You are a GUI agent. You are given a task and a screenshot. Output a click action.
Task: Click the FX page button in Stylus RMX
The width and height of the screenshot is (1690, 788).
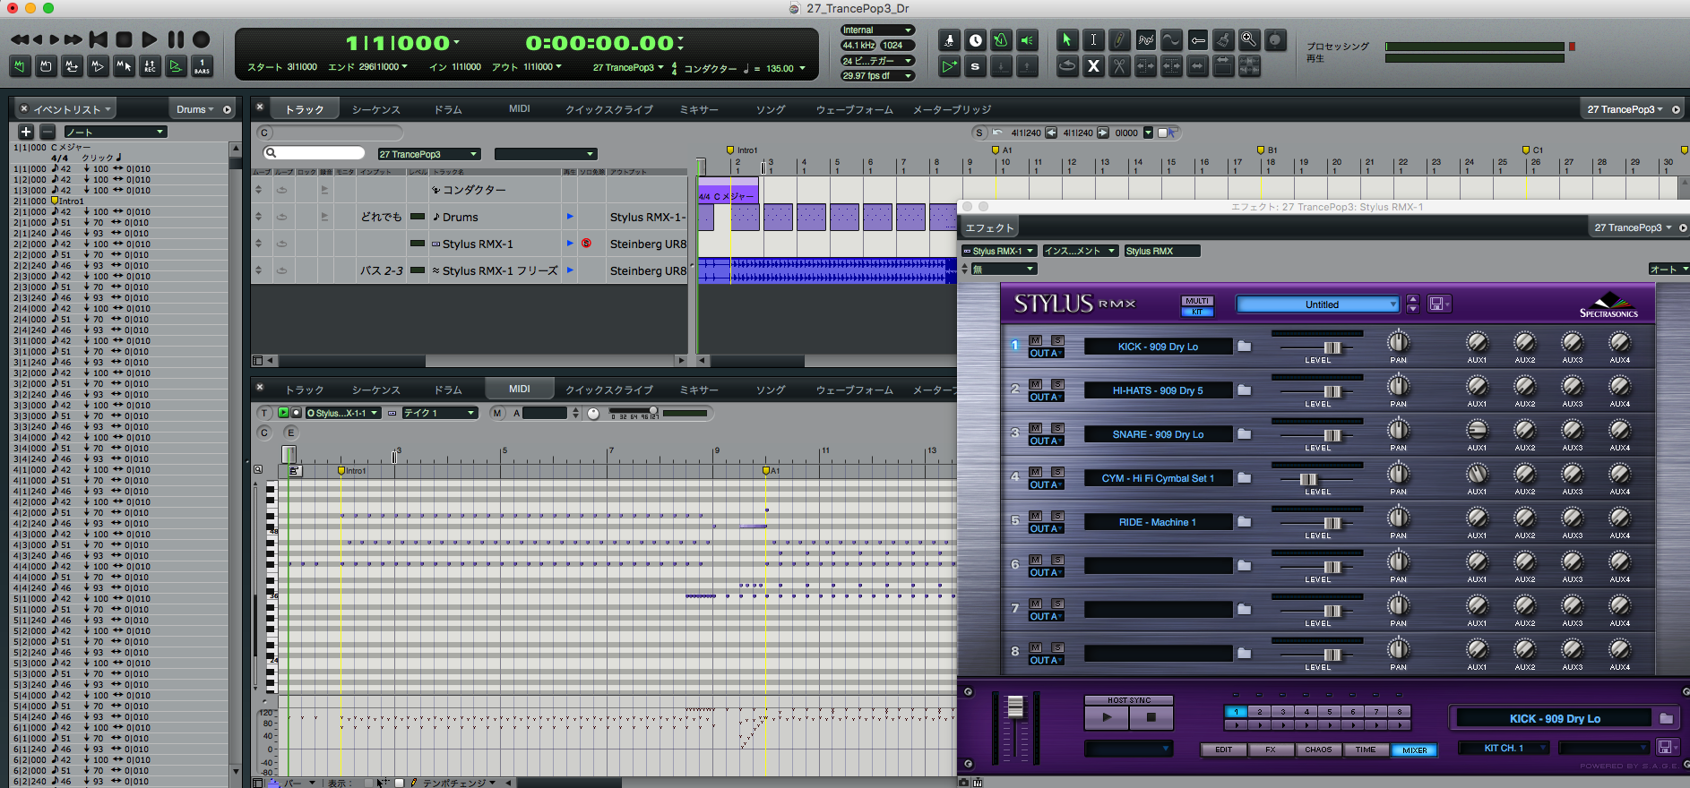1271,749
